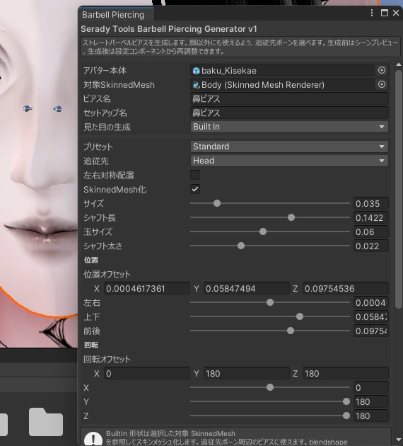Image resolution: width=403 pixels, height=446 pixels.
Task: Adjust the 前後 position slider
Action: coord(270,331)
